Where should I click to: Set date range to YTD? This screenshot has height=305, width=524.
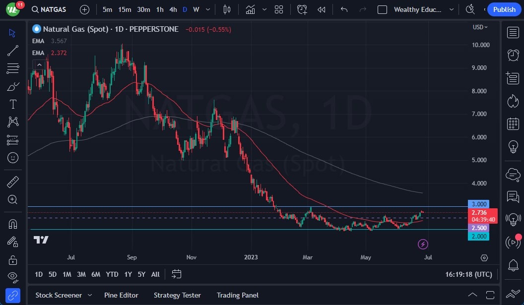pyautogui.click(x=112, y=274)
